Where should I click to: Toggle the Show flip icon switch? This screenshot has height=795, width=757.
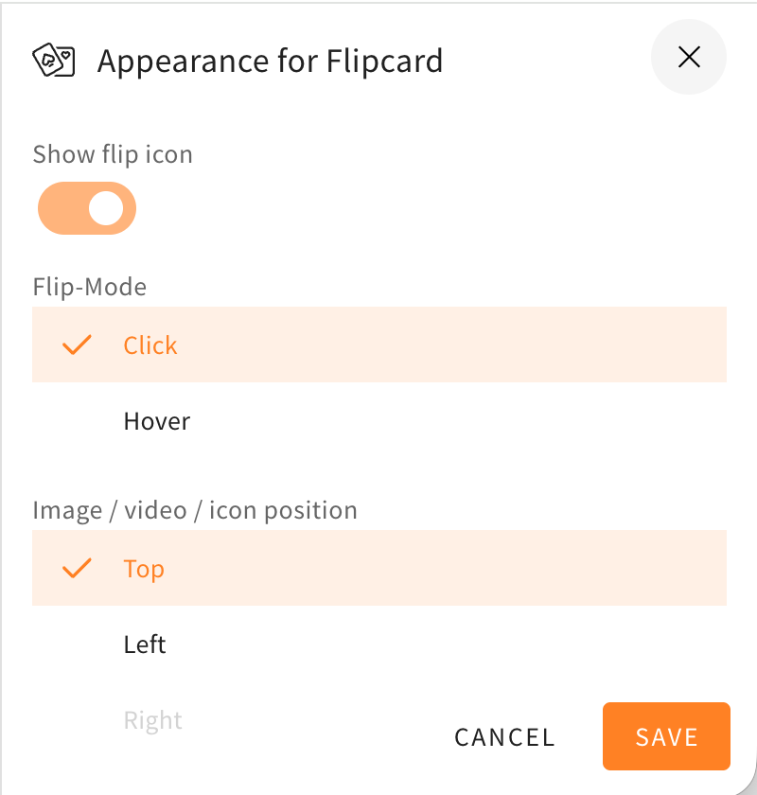(x=87, y=208)
